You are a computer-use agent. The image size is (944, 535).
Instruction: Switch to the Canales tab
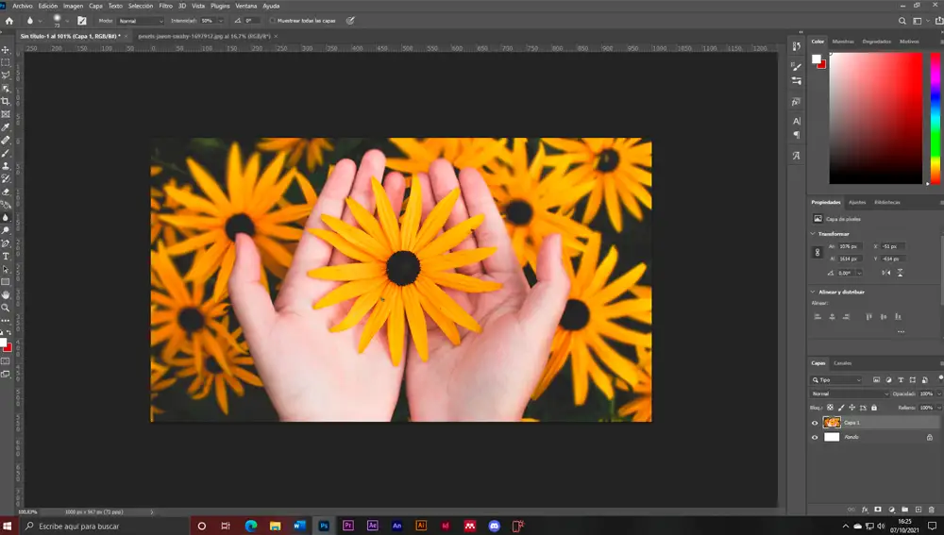842,363
